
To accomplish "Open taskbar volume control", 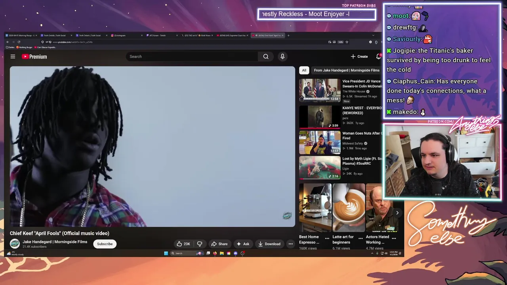I will [x=386, y=253].
